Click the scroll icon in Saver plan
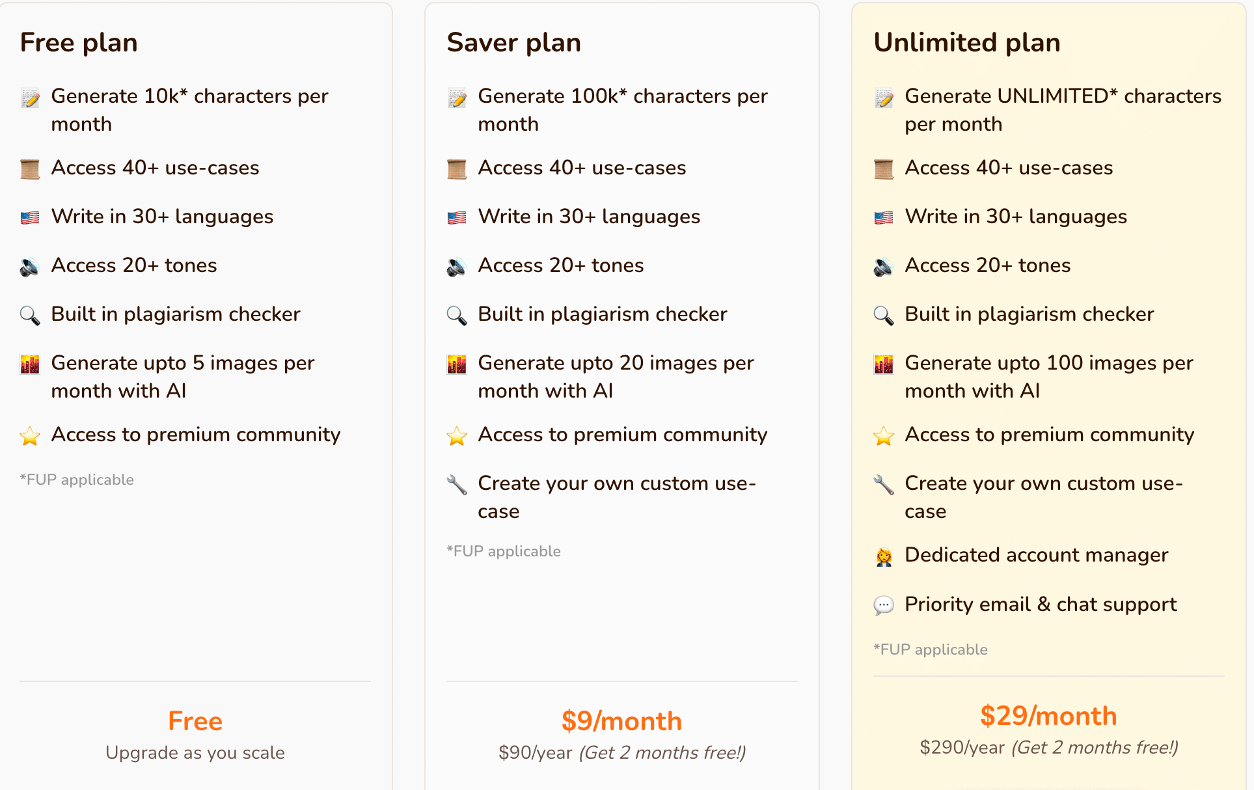The image size is (1254, 790). coord(457,169)
